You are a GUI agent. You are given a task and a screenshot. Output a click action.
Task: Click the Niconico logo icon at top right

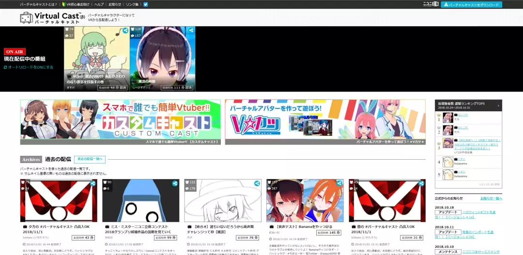pyautogui.click(x=431, y=4)
